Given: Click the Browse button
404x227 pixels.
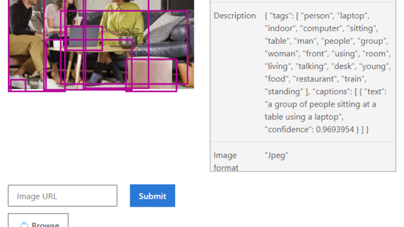Looking at the screenshot, I should [38, 220].
